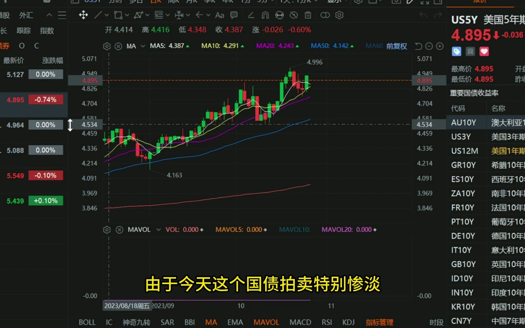
Task: Select the polygon pattern drawing tool
Action: click(x=138, y=15)
